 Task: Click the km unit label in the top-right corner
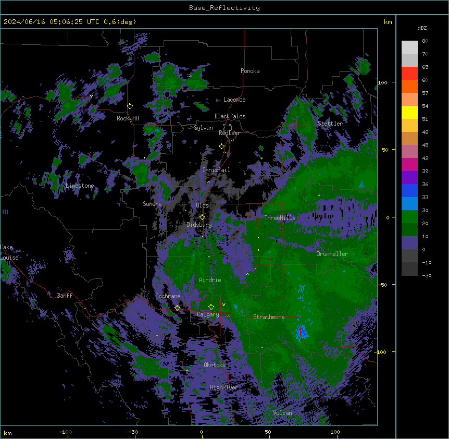(x=388, y=22)
